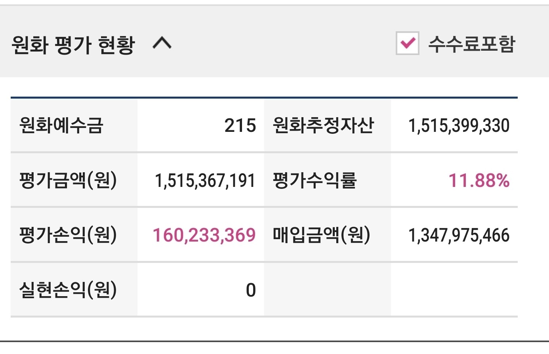Select the 매입금액(원) label cell

[x=322, y=235]
